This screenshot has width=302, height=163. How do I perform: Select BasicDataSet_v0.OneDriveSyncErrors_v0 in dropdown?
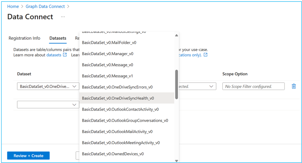coord(127,87)
